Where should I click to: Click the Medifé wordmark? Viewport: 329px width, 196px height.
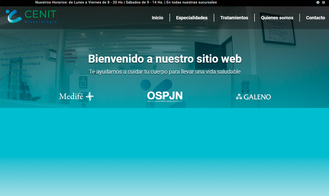coord(71,96)
